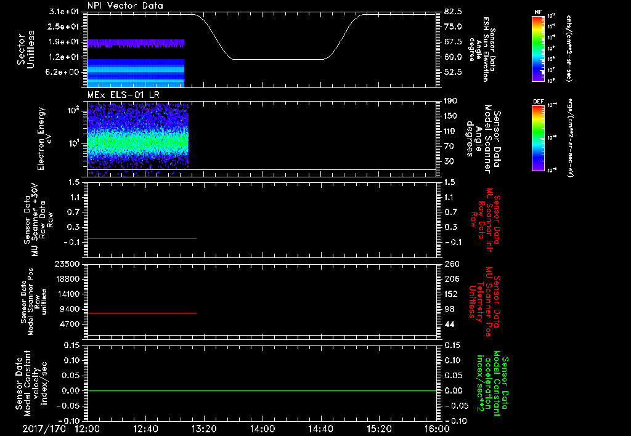Viewport: 631px width, 436px height.
Task: Click the electron energy spectrogram data
Action: 137,141
